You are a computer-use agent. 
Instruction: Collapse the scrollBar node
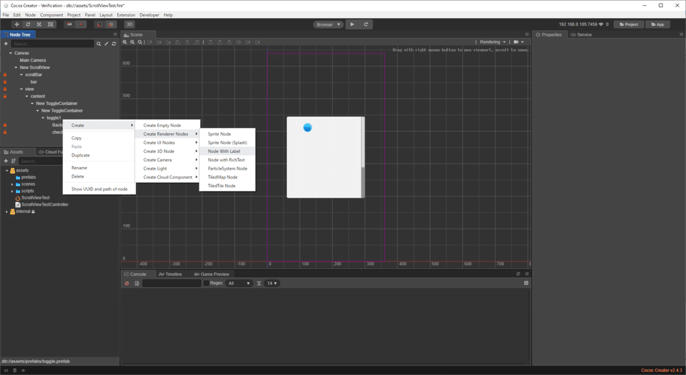(21, 75)
